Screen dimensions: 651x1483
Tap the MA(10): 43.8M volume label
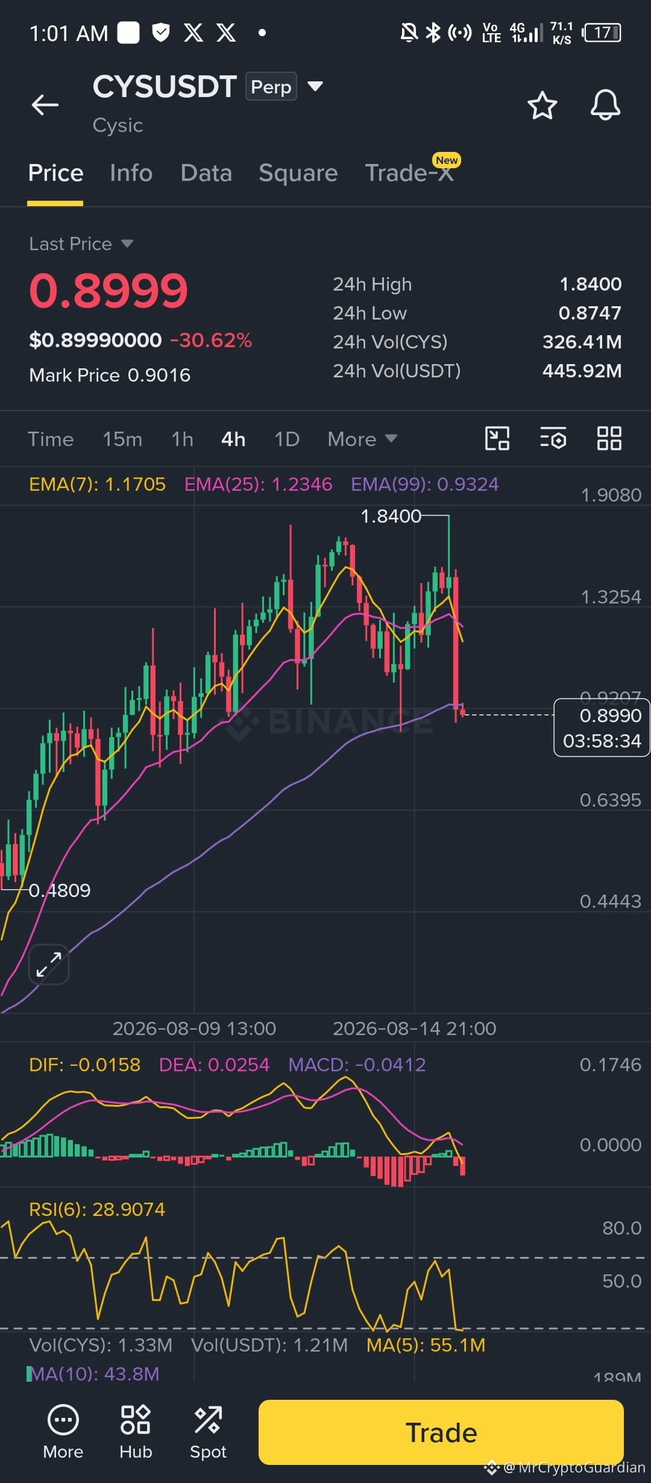(x=93, y=1373)
